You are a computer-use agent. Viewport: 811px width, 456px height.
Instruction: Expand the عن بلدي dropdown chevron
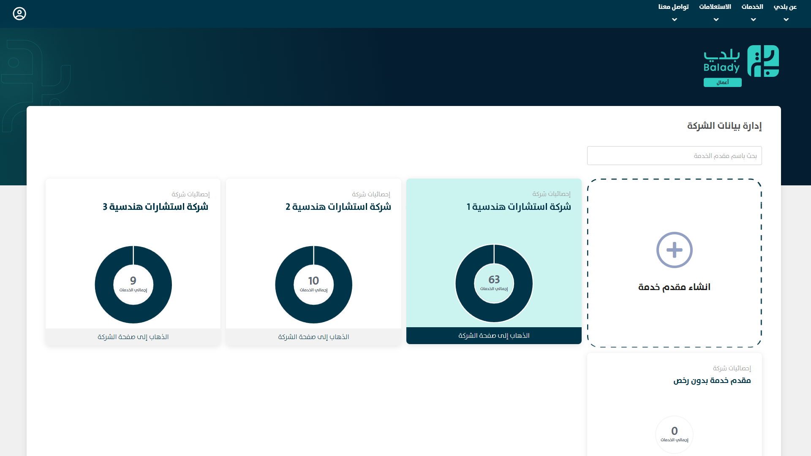tap(786, 20)
